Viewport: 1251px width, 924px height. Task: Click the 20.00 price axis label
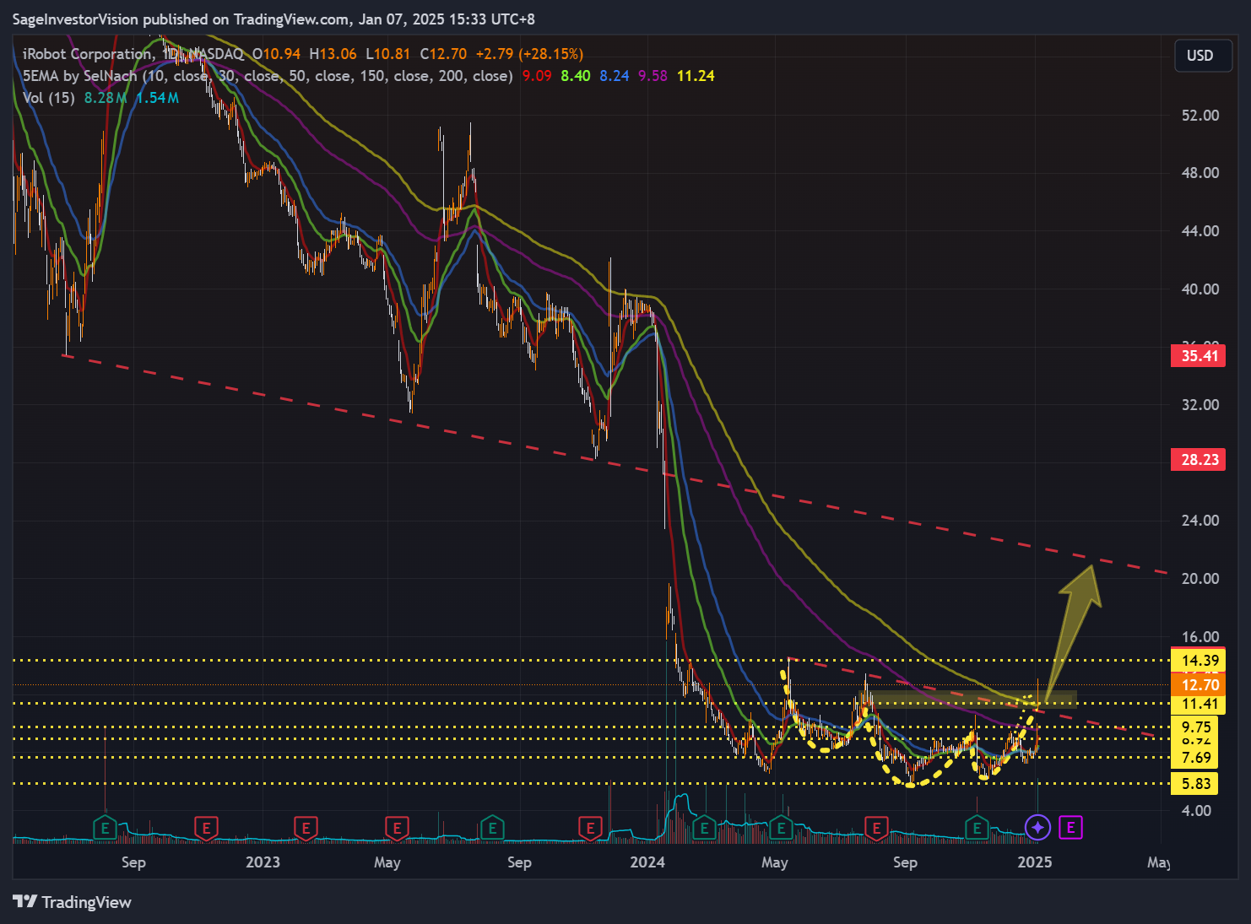(x=1200, y=579)
